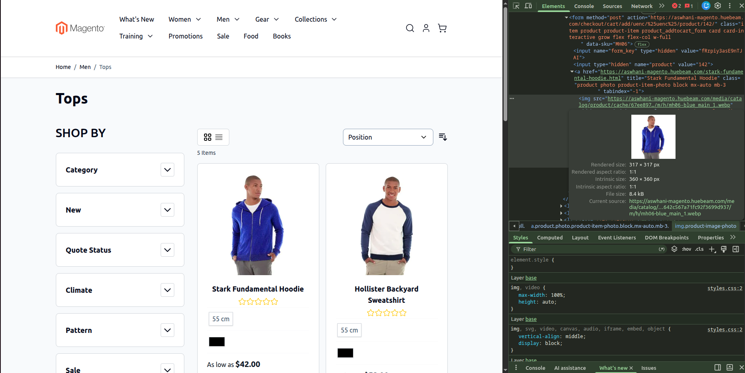Toggle CSS layers view in Styles

click(x=674, y=249)
